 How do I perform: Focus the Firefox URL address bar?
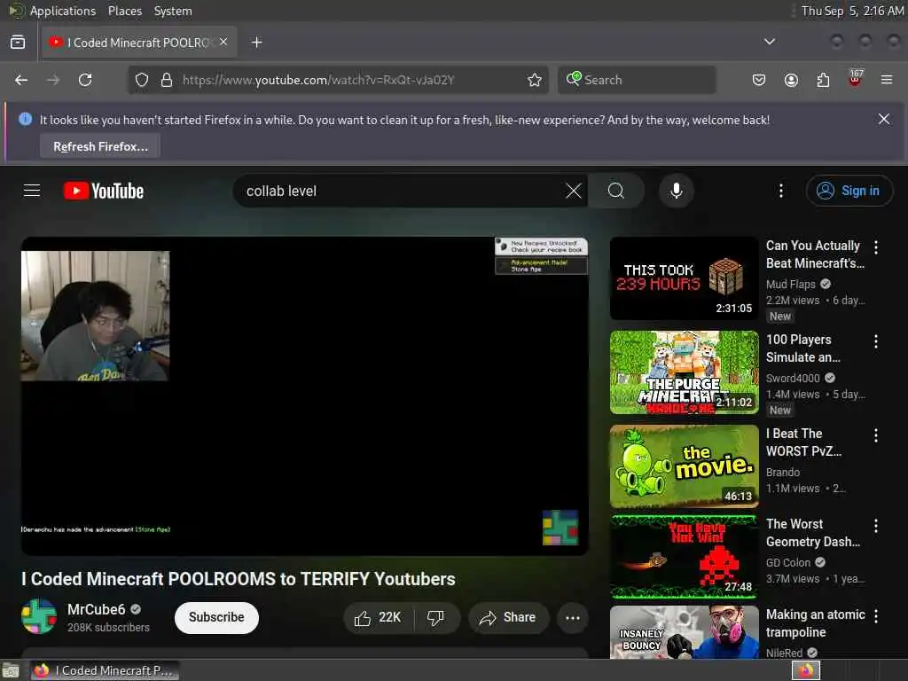[x=339, y=80]
